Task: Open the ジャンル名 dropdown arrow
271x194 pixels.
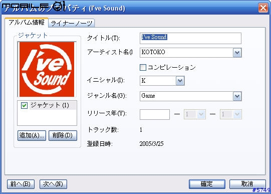Action: pyautogui.click(x=237, y=96)
